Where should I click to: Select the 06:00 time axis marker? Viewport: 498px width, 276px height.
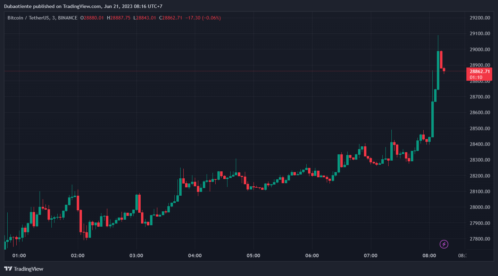pos(312,255)
